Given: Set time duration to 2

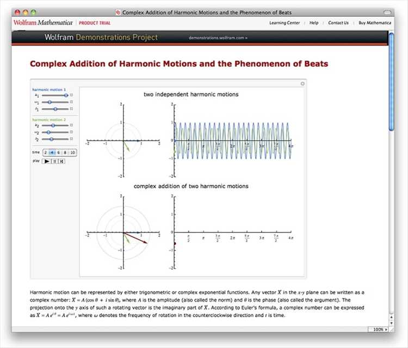Looking at the screenshot, I should pos(46,153).
